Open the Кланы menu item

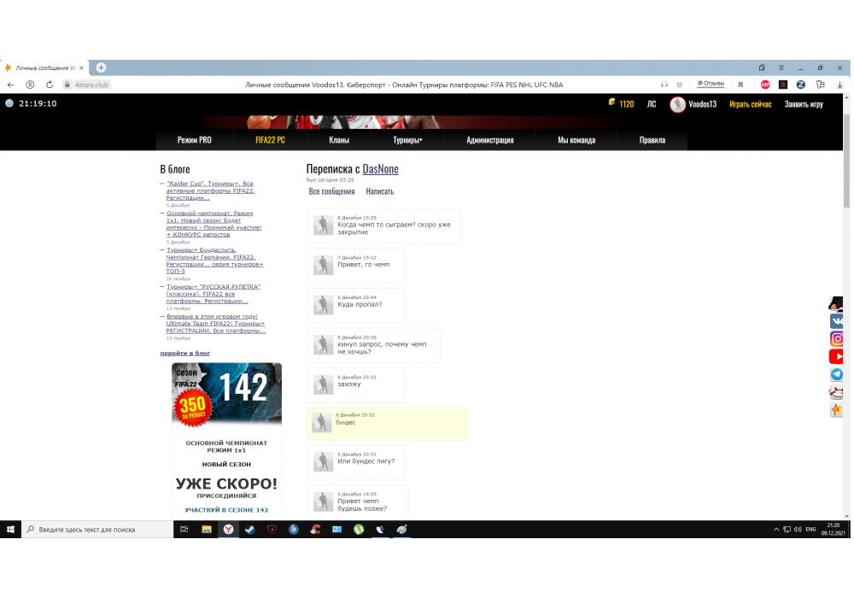coord(339,140)
